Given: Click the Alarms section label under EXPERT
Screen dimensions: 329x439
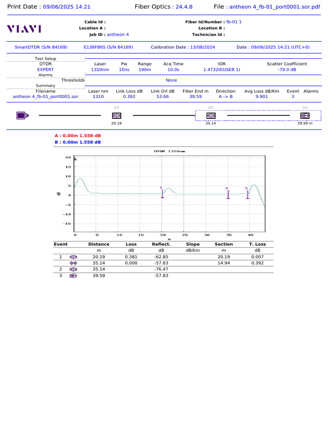Looking at the screenshot, I should tap(45, 75).
